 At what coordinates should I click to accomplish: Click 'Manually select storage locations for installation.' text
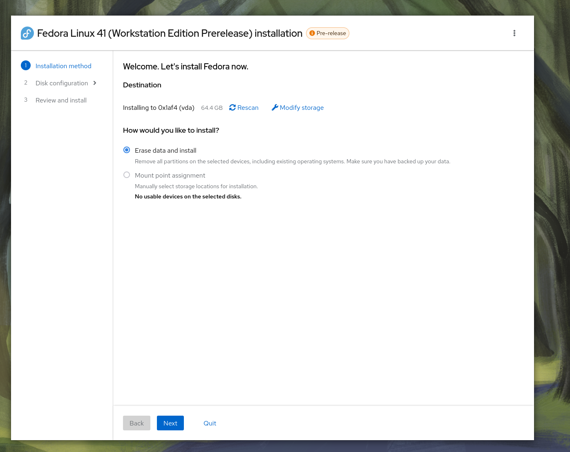point(196,186)
